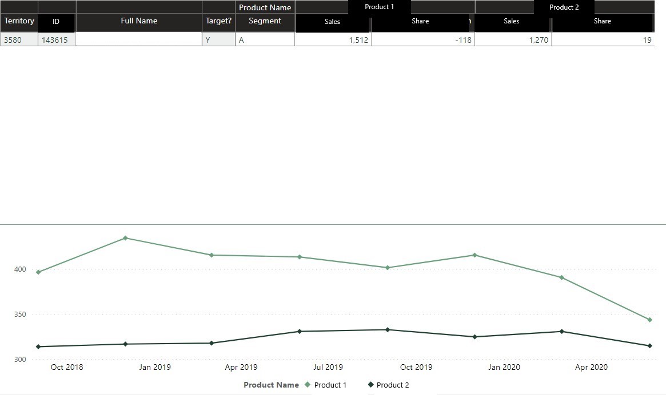
Task: Select Product 2 final data point
Action: [x=649, y=346]
